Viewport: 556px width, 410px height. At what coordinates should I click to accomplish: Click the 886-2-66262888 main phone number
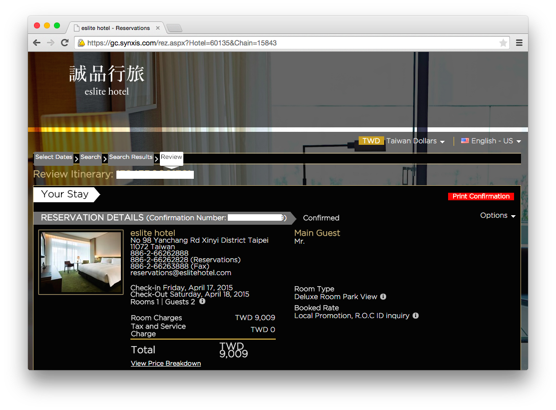coord(159,253)
